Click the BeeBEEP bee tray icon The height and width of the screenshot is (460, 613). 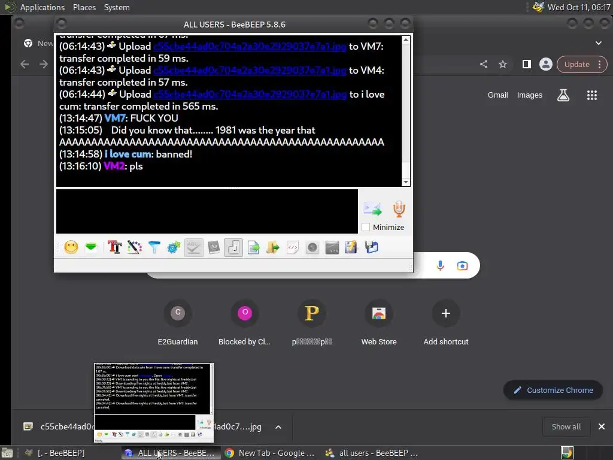coord(538,7)
